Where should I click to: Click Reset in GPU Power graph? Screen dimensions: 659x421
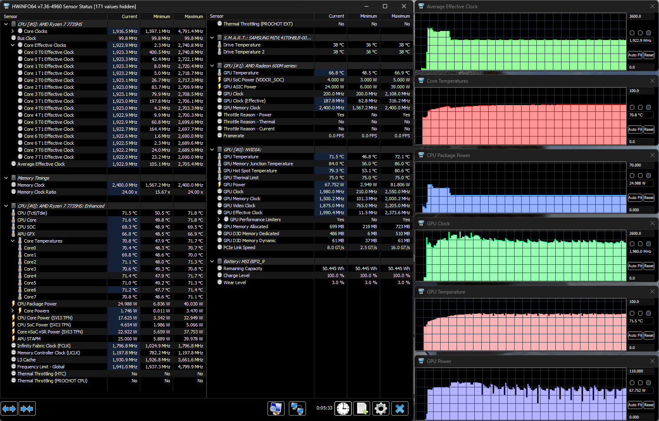click(x=649, y=405)
